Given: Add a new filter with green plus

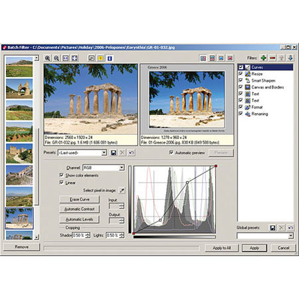Looking at the screenshot, I should pos(264,58).
